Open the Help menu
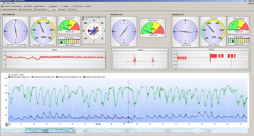This screenshot has height=136, width=254. coord(13,3)
